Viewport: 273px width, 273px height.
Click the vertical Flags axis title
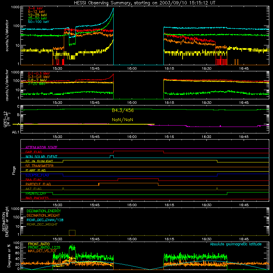tap(14, 170)
